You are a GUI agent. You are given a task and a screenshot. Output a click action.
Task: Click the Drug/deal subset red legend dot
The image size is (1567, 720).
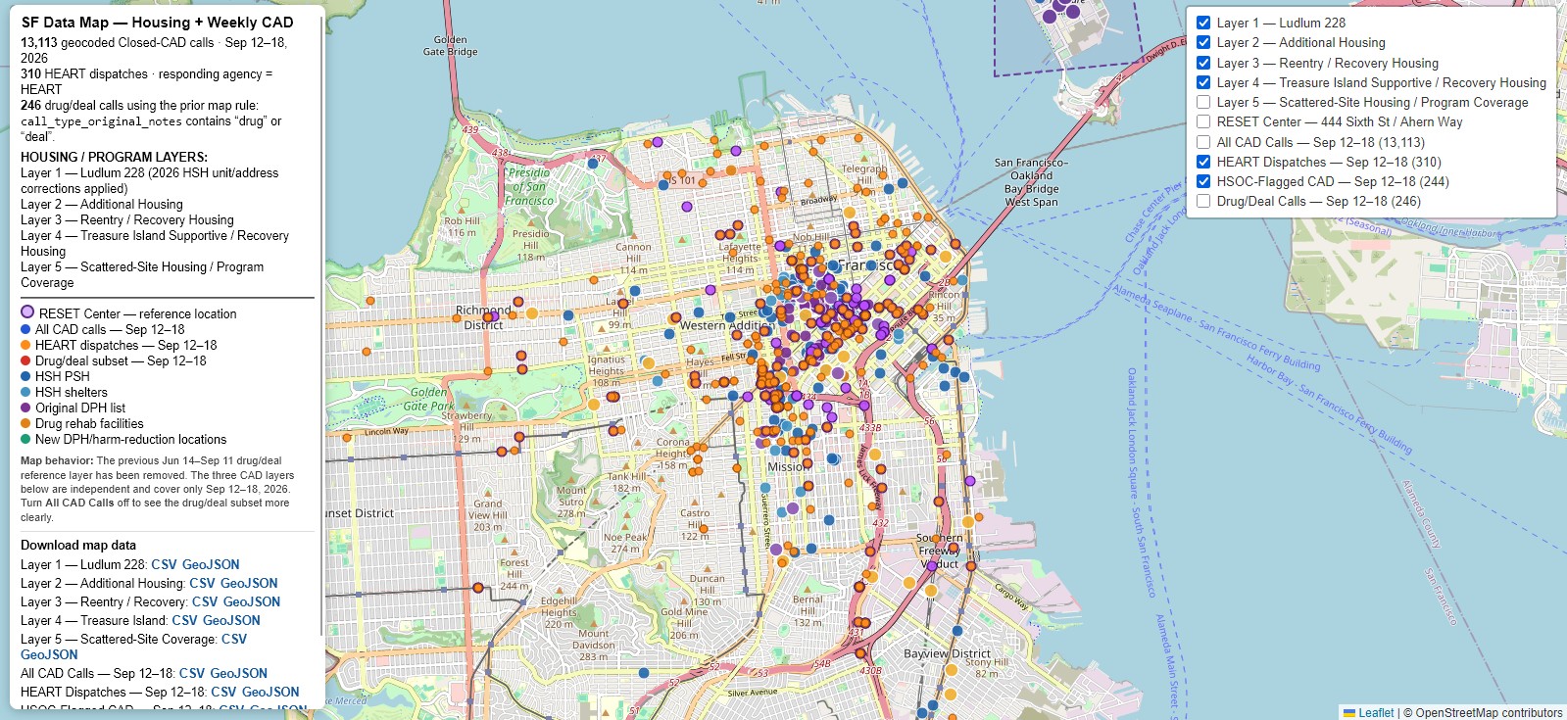(x=26, y=360)
